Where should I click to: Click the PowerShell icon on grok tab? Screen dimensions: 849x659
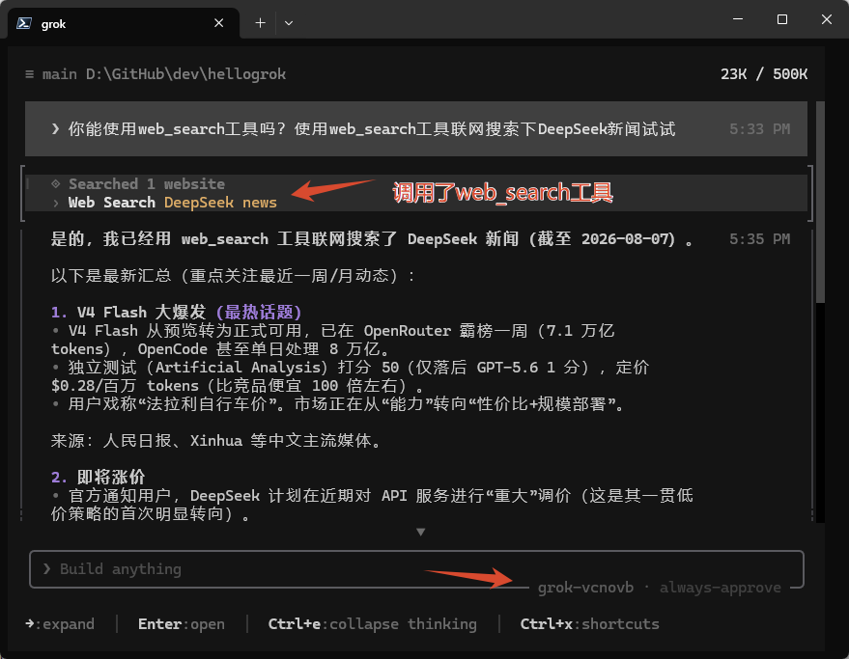[x=24, y=23]
